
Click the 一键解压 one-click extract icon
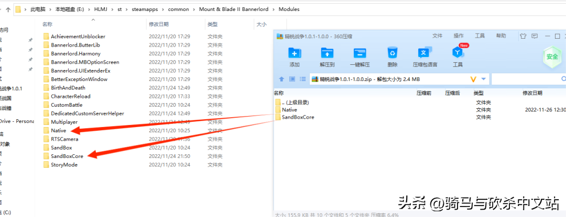360,53
